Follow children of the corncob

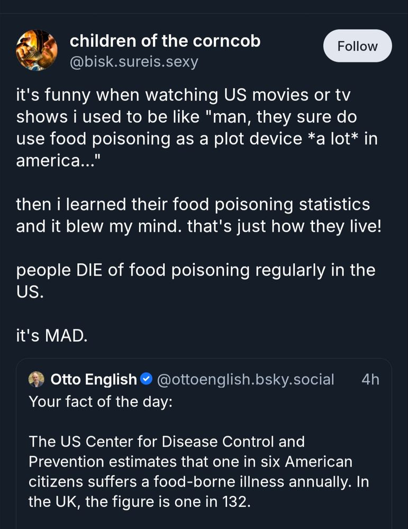pos(357,47)
